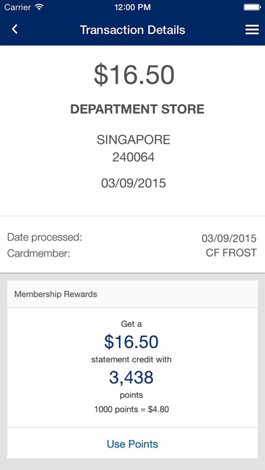
Task: Tap the blue $16.50 statement credit
Action: (131, 342)
